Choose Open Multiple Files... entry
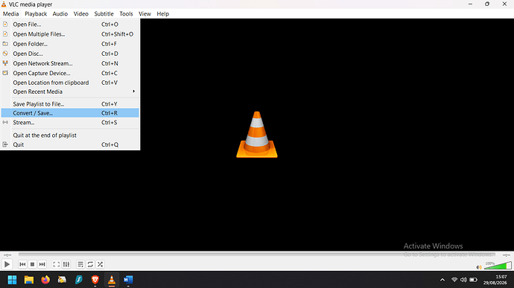Viewport: 514px width, 288px height. (70, 34)
